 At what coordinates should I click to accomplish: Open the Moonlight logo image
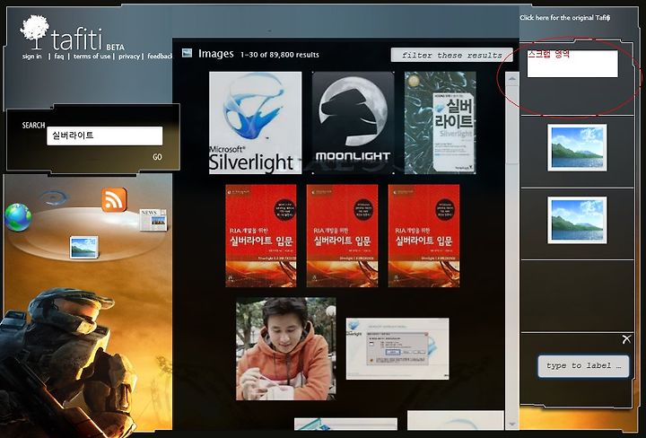click(x=354, y=123)
